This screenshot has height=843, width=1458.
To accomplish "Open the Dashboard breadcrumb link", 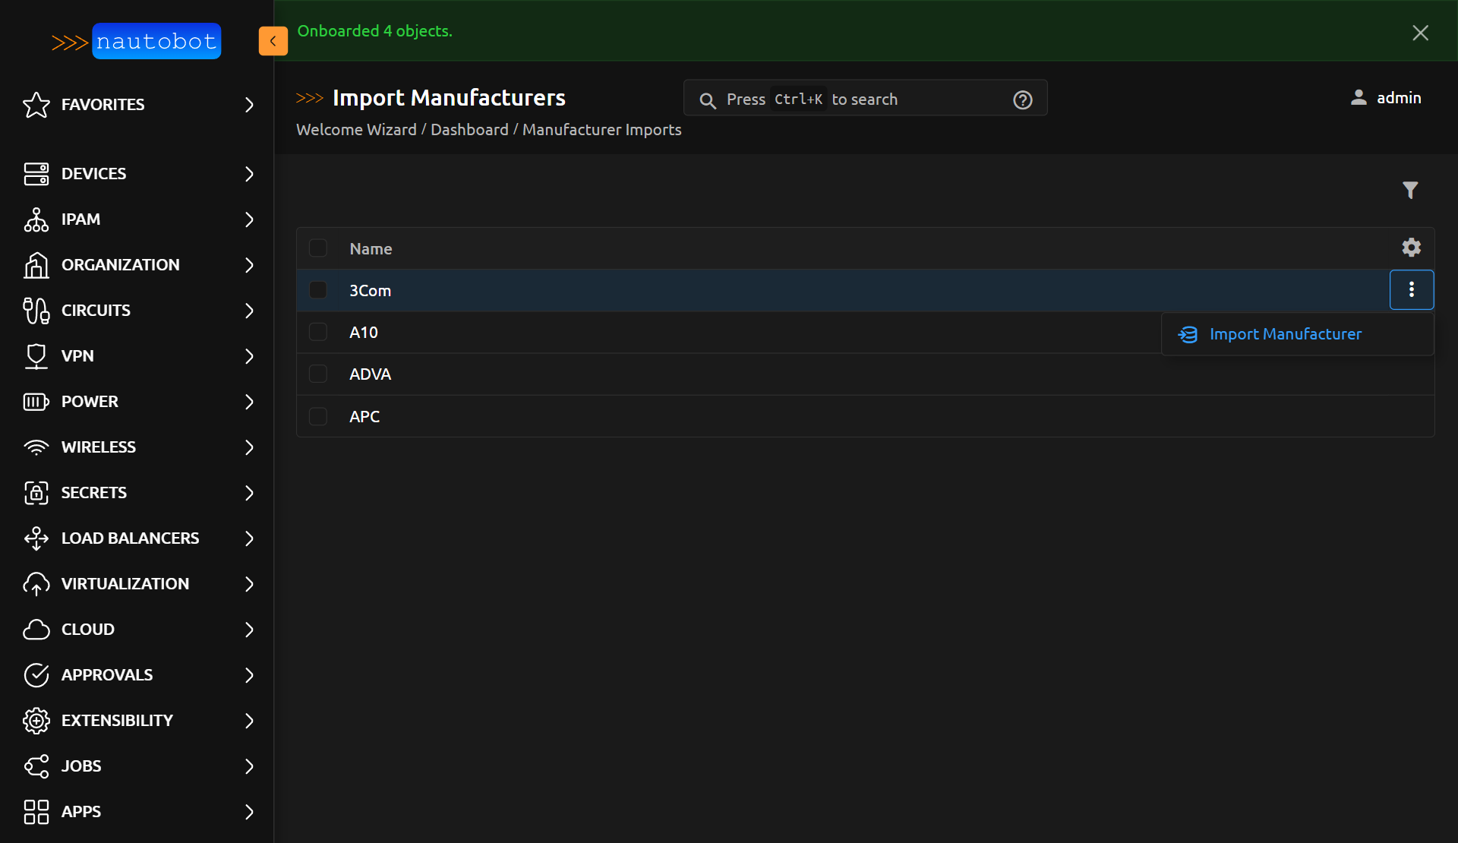I will 469,130.
